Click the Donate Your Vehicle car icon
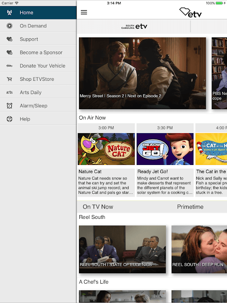This screenshot has width=227, height=303. [9, 66]
